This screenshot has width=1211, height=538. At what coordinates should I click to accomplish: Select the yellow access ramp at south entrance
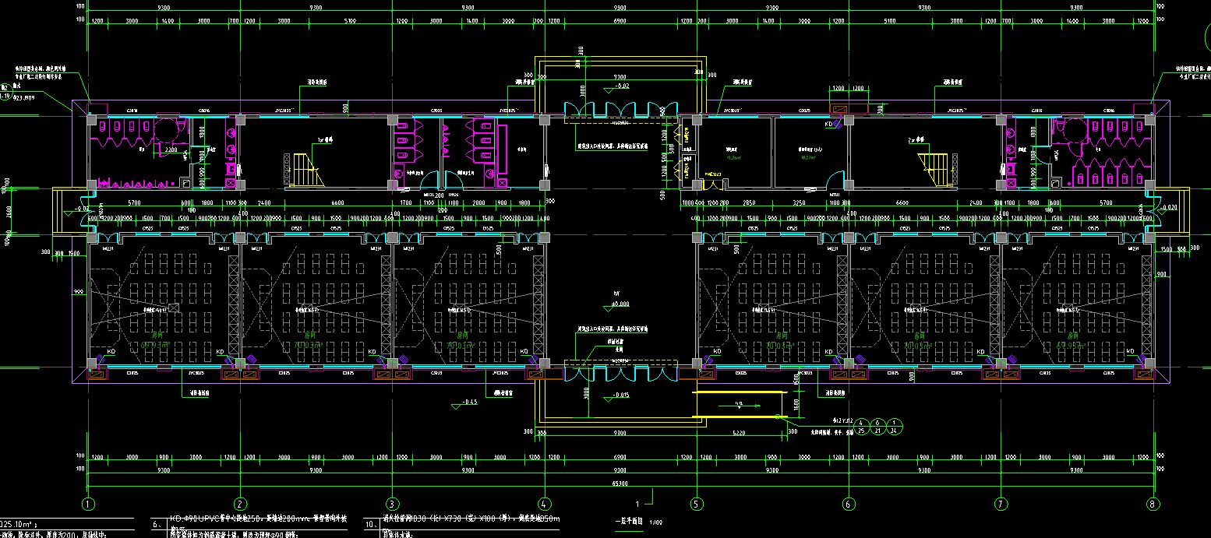(x=736, y=406)
